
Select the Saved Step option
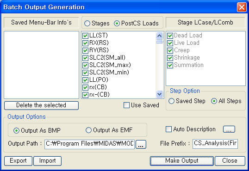[x=171, y=101]
